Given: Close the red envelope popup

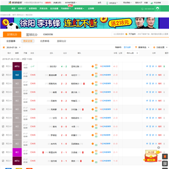Looking at the screenshot, I should [159, 147].
